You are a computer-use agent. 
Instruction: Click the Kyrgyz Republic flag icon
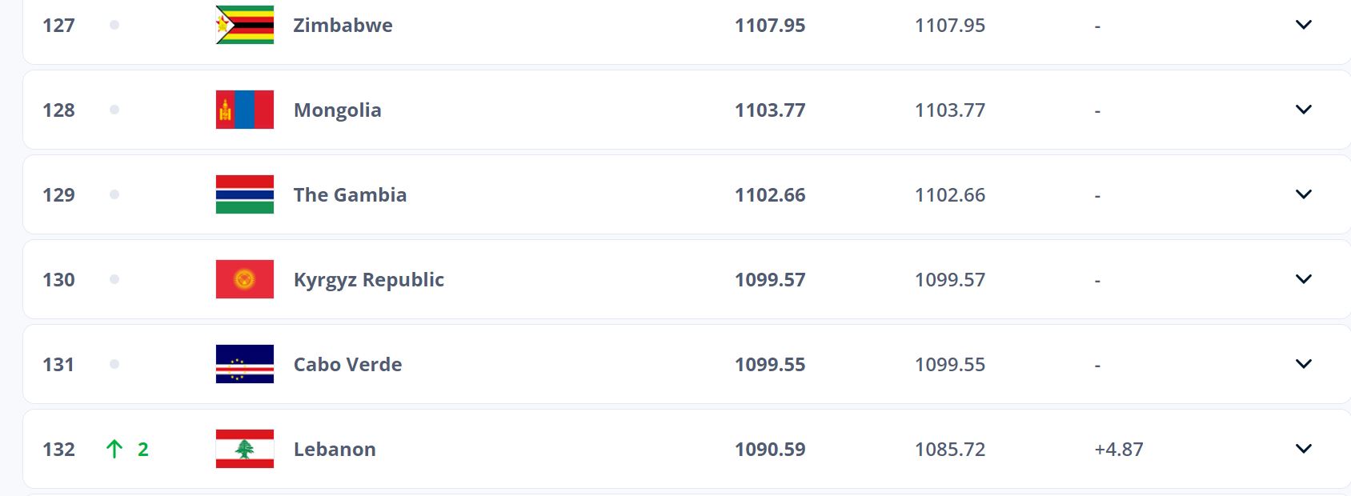[x=244, y=279]
